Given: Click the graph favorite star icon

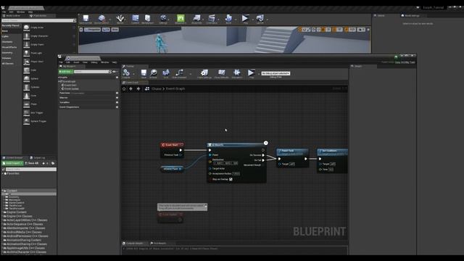Looking at the screenshot, I should [x=124, y=88].
